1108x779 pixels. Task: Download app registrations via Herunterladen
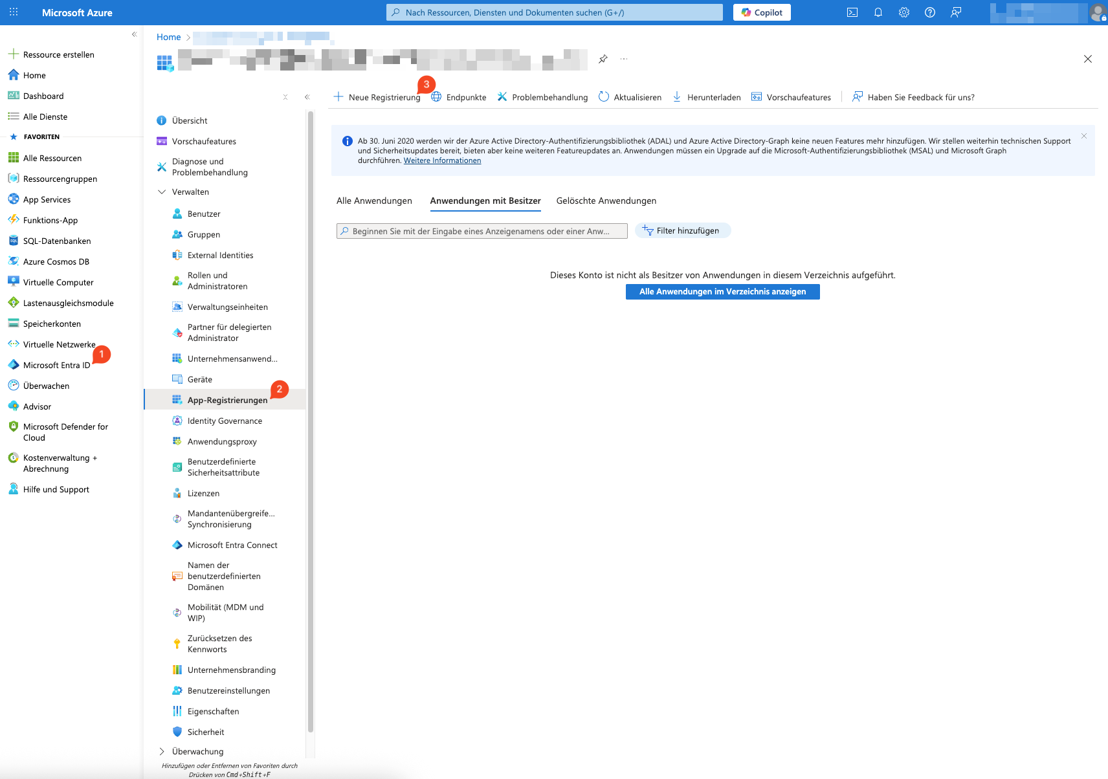(706, 97)
